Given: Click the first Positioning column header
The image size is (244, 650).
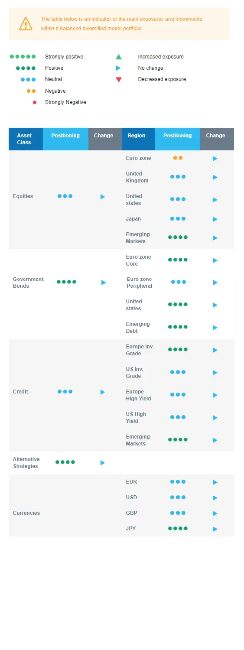Looking at the screenshot, I should 65,139.
